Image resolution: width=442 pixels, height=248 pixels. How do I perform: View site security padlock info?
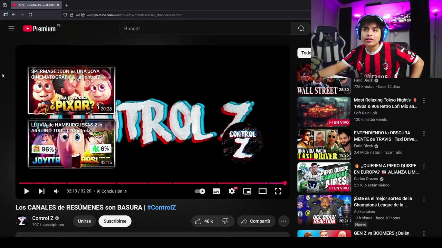71,15
